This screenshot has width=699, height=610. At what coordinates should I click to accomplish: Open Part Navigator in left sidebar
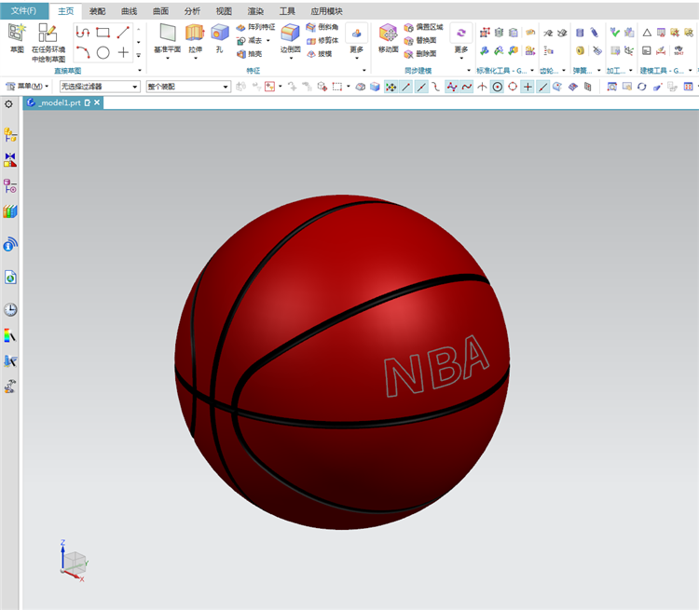point(10,185)
